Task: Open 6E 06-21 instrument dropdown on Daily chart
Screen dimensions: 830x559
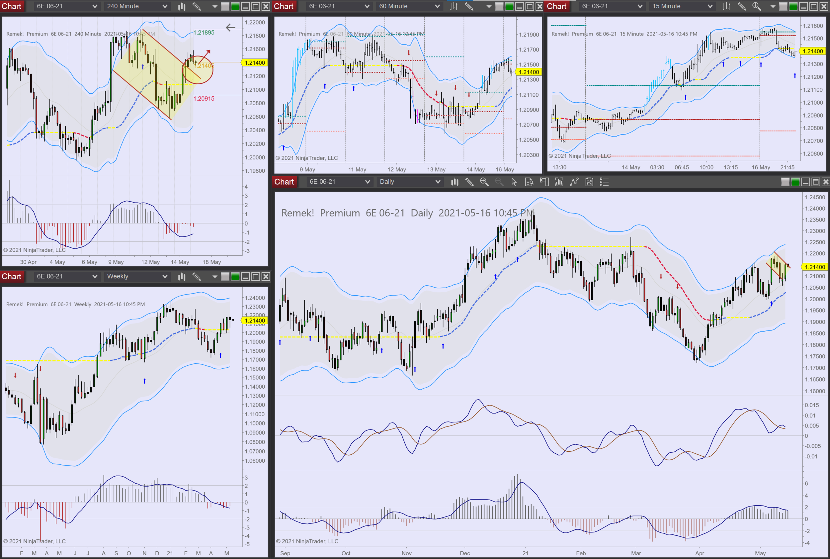Action: pos(368,182)
